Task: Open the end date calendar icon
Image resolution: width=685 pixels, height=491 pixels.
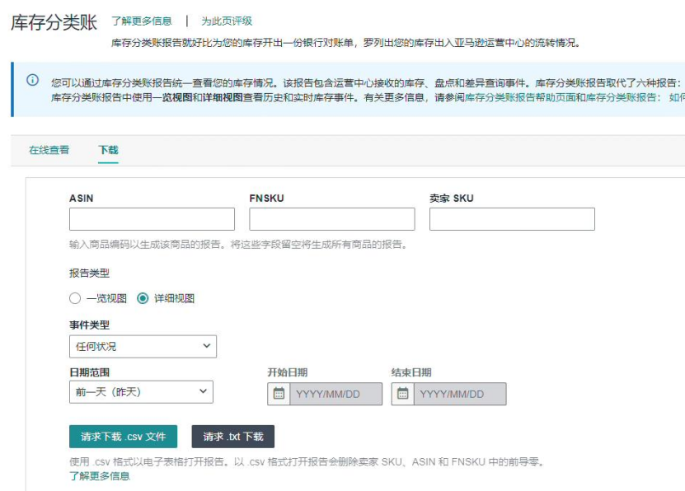Action: [x=403, y=394]
